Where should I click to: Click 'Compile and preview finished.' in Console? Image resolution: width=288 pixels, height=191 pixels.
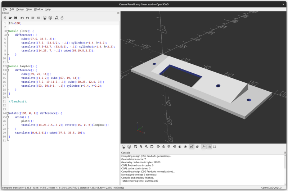(138, 178)
